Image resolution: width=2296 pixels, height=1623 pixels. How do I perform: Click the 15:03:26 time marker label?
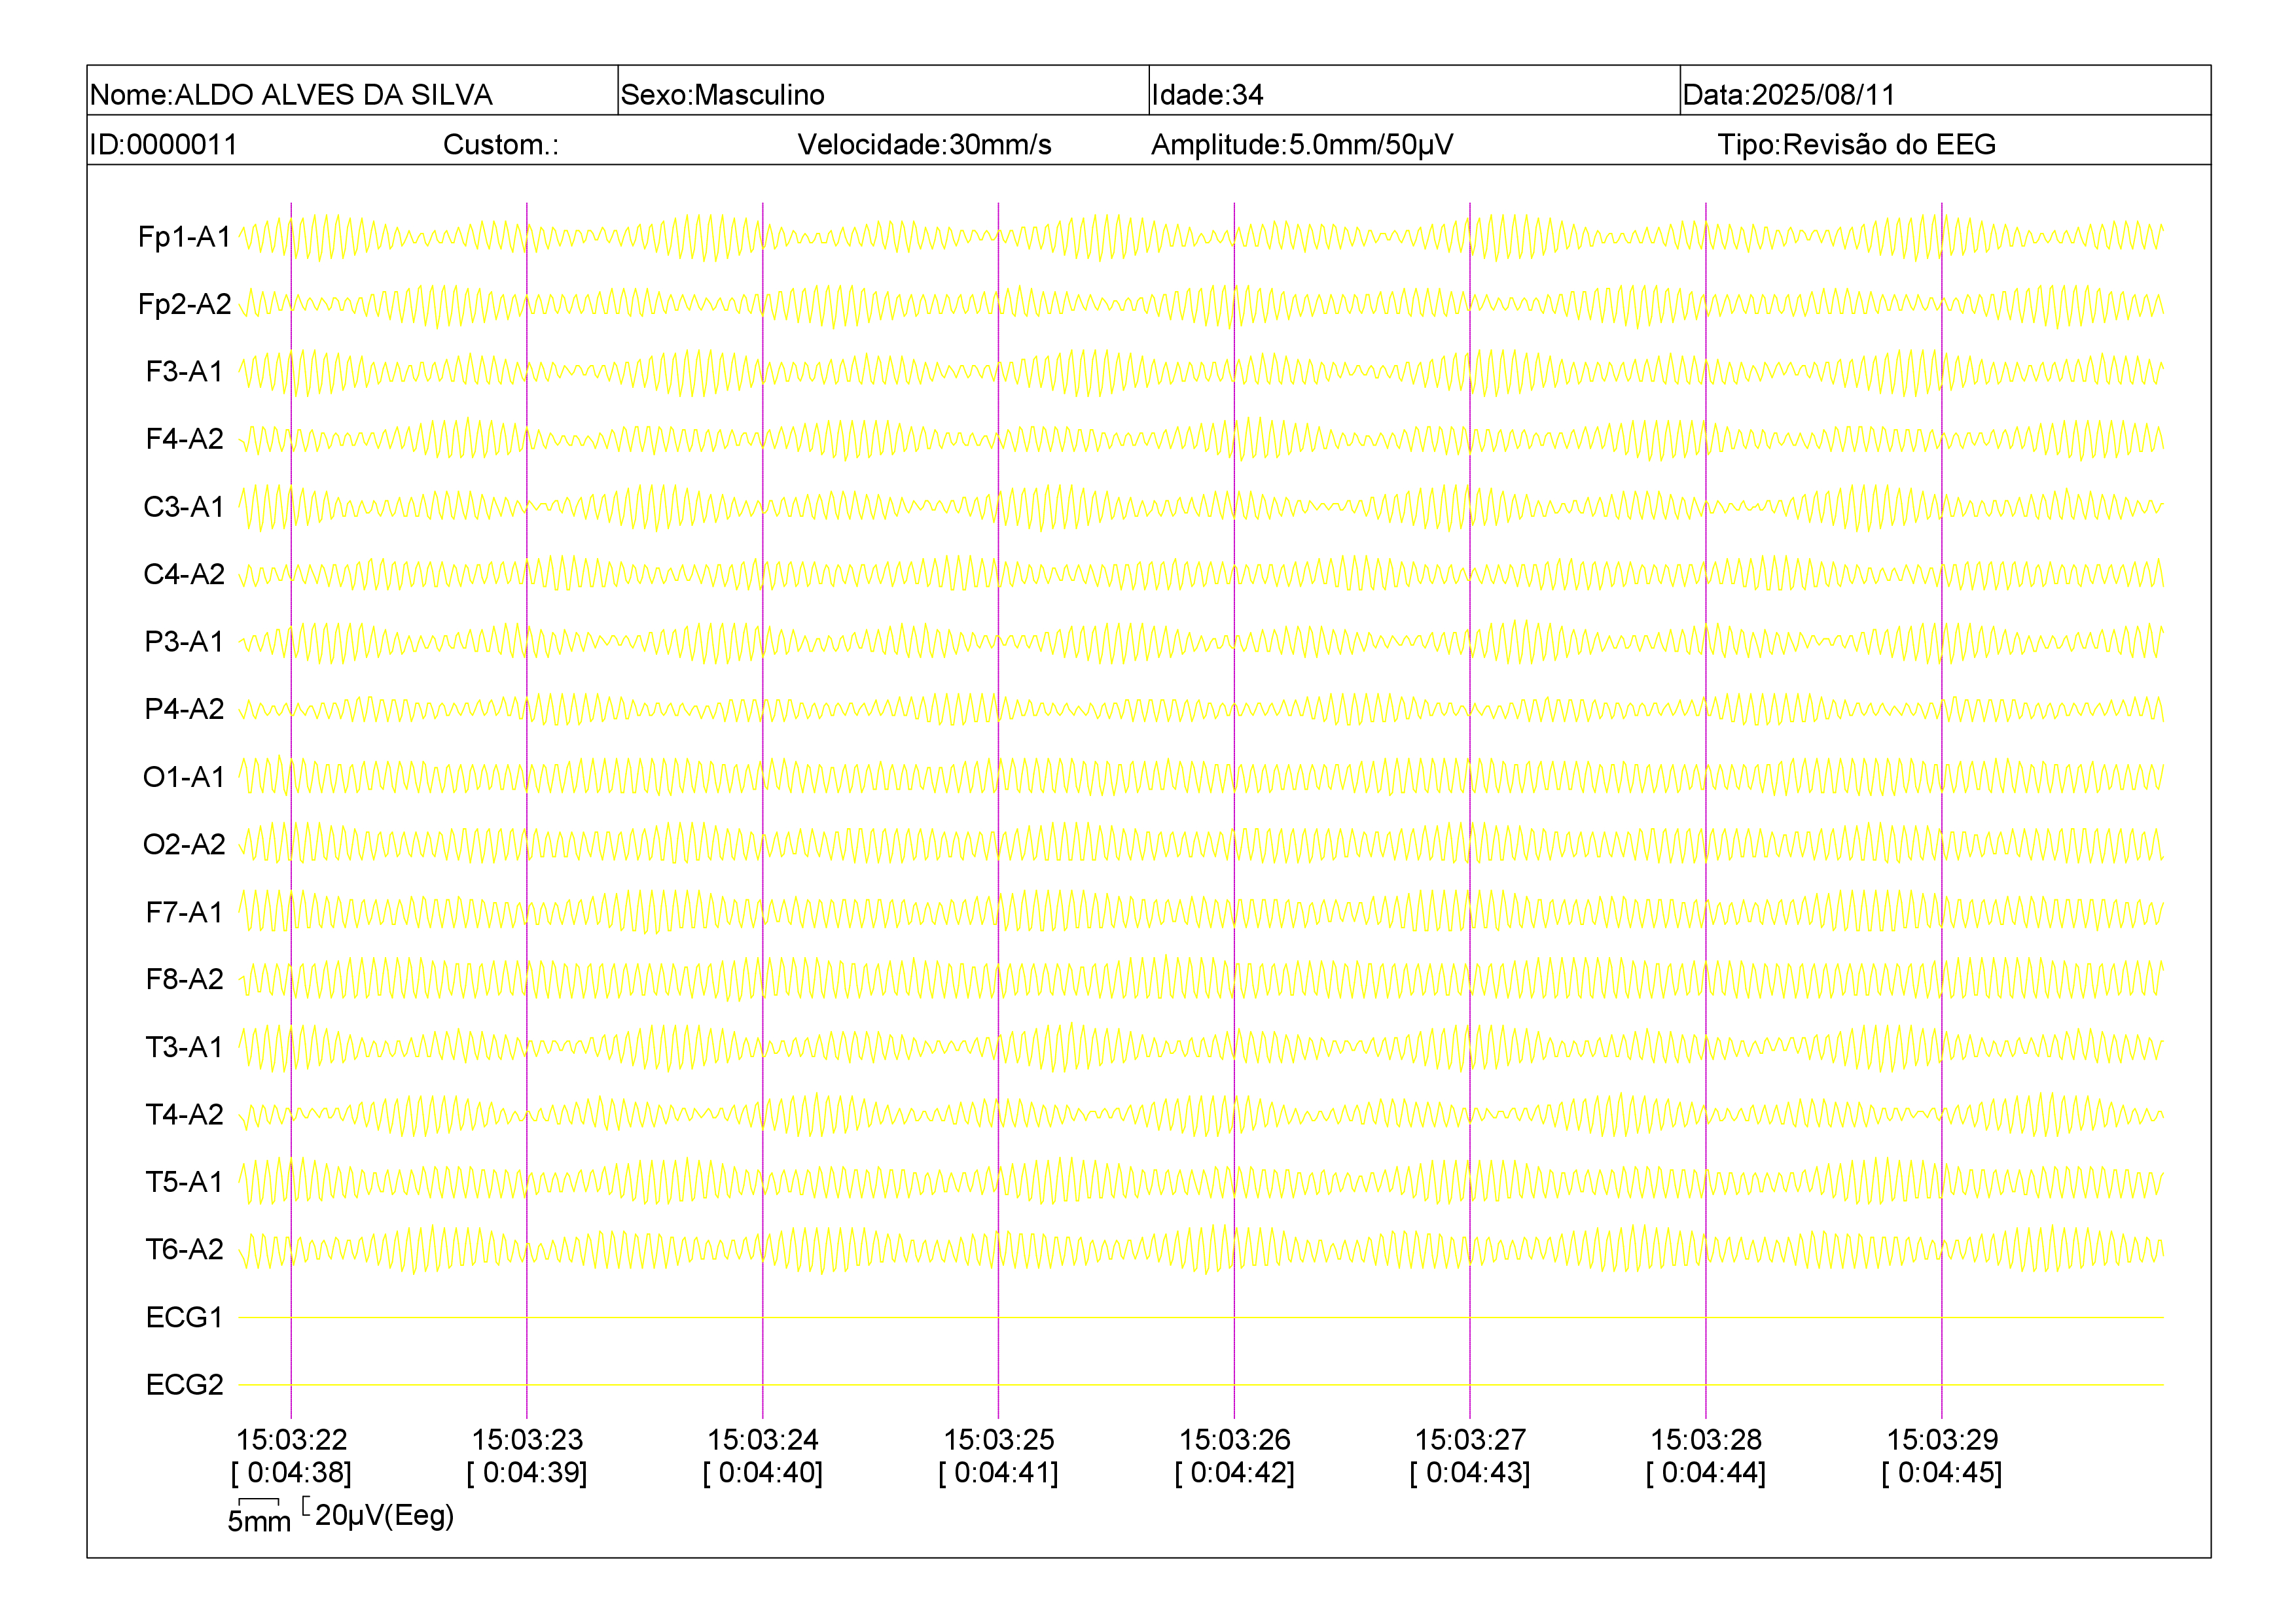1235,1440
